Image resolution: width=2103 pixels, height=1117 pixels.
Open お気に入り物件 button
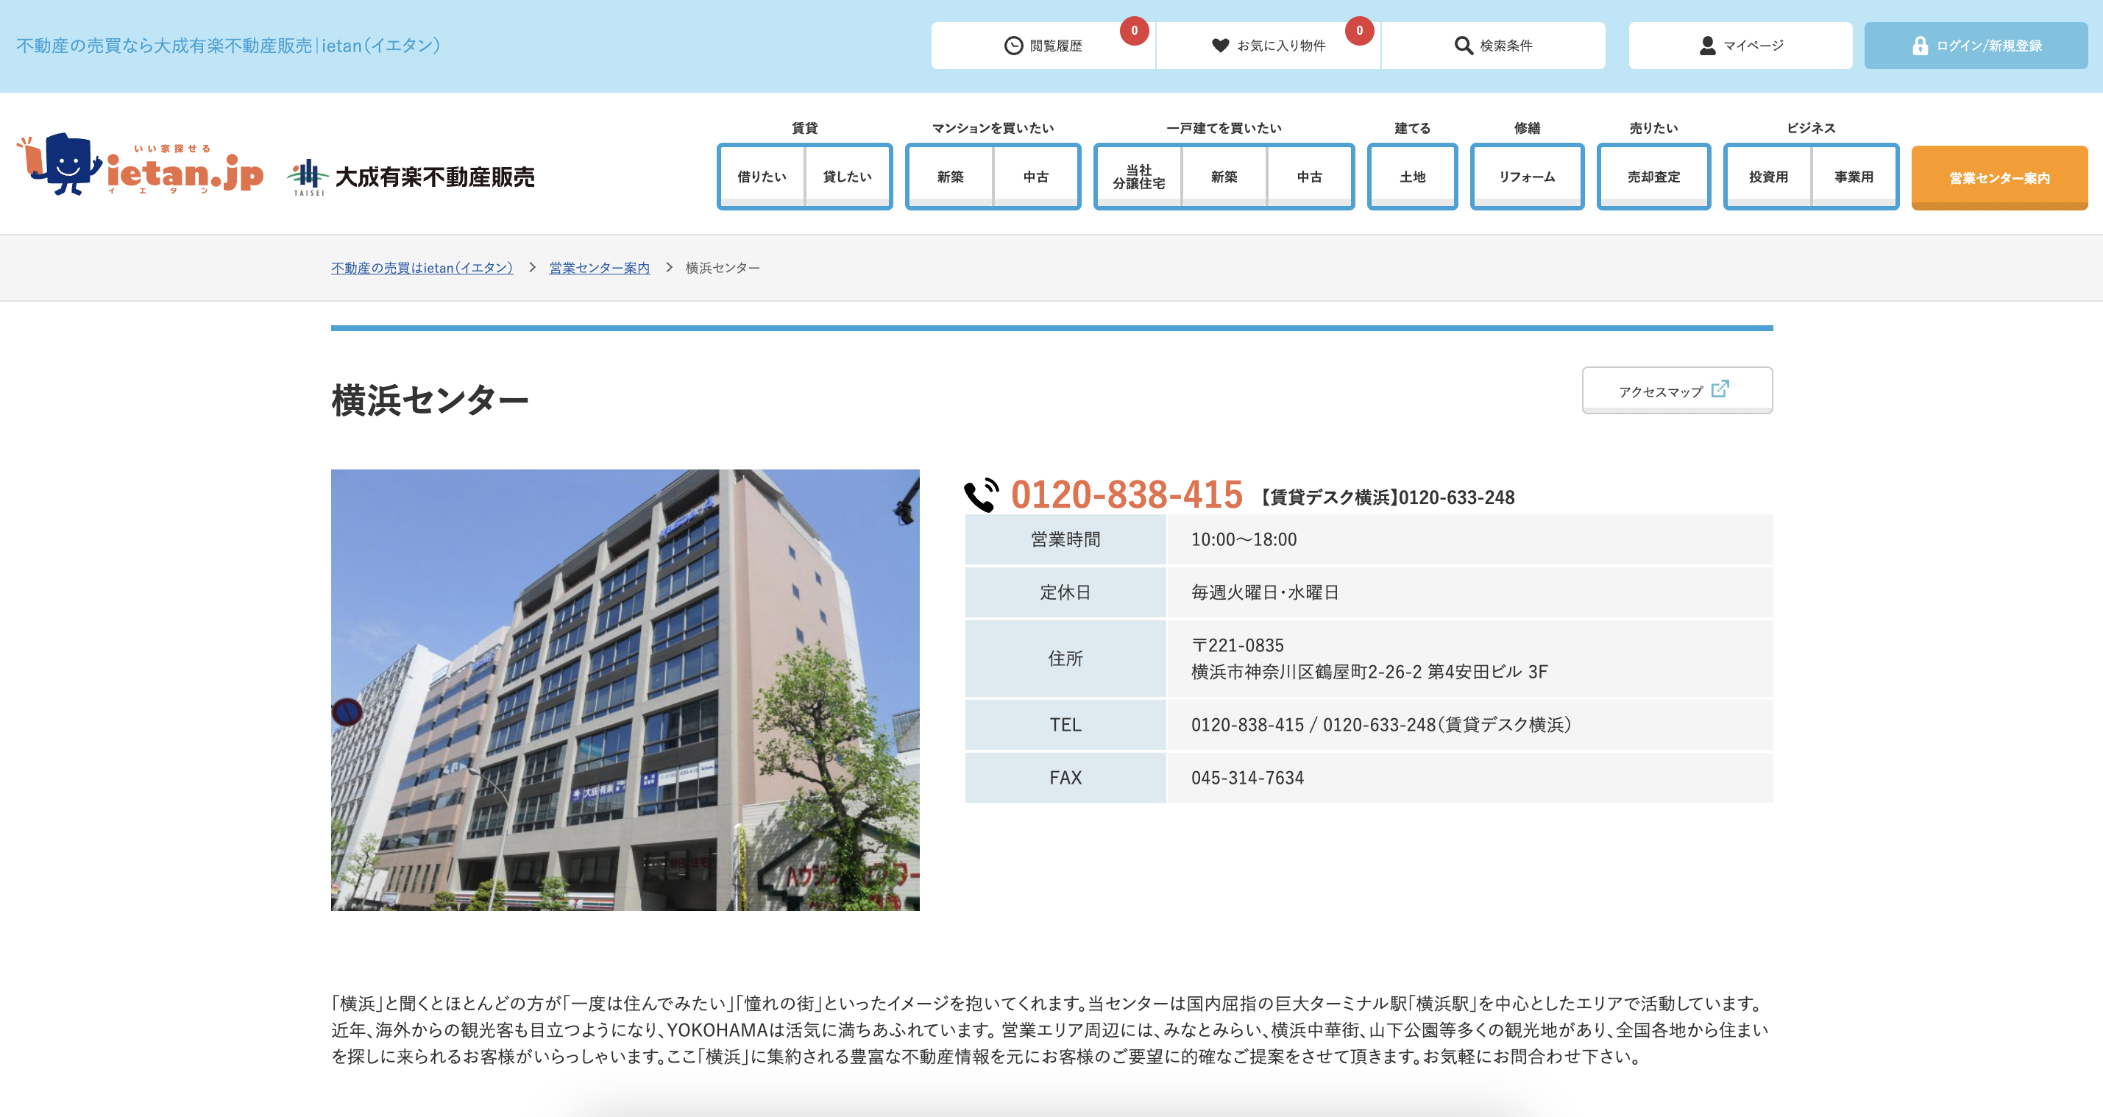(x=1269, y=46)
